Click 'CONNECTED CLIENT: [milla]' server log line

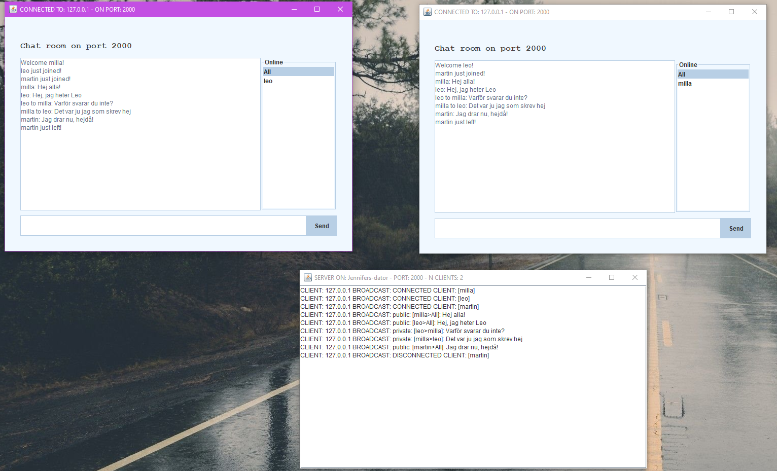coord(387,291)
